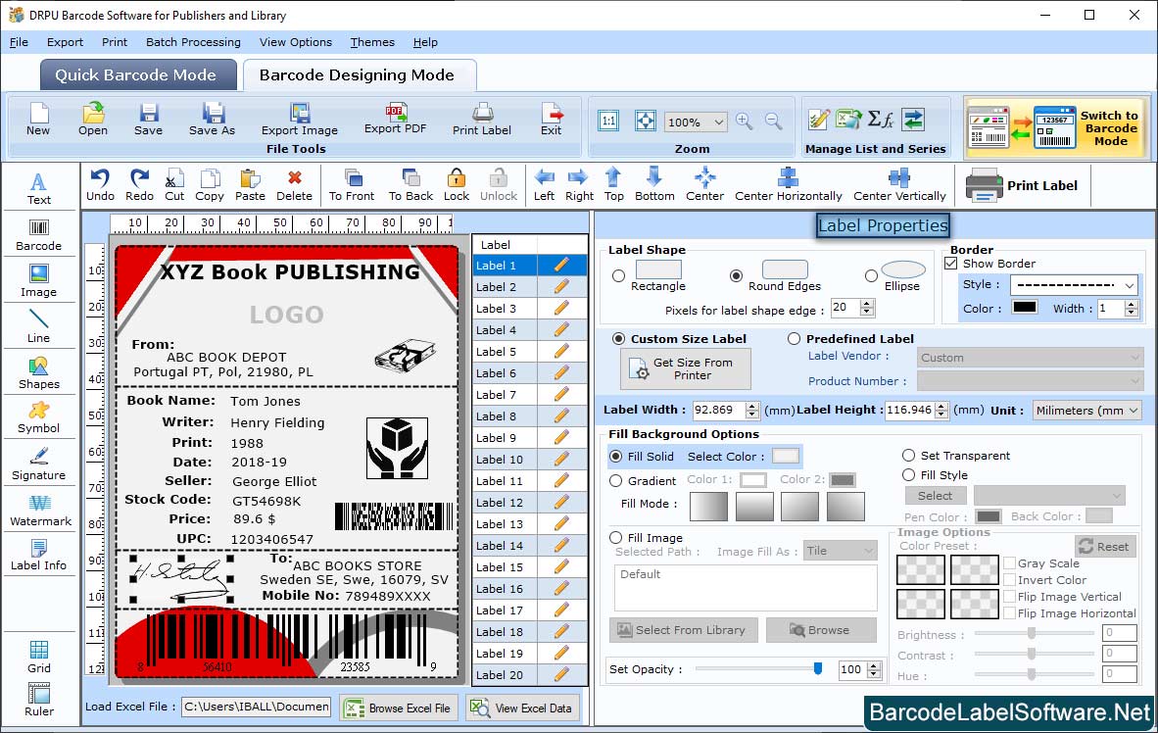Click Switch to Barcode Mode button
1158x733 pixels.
[x=1055, y=127]
